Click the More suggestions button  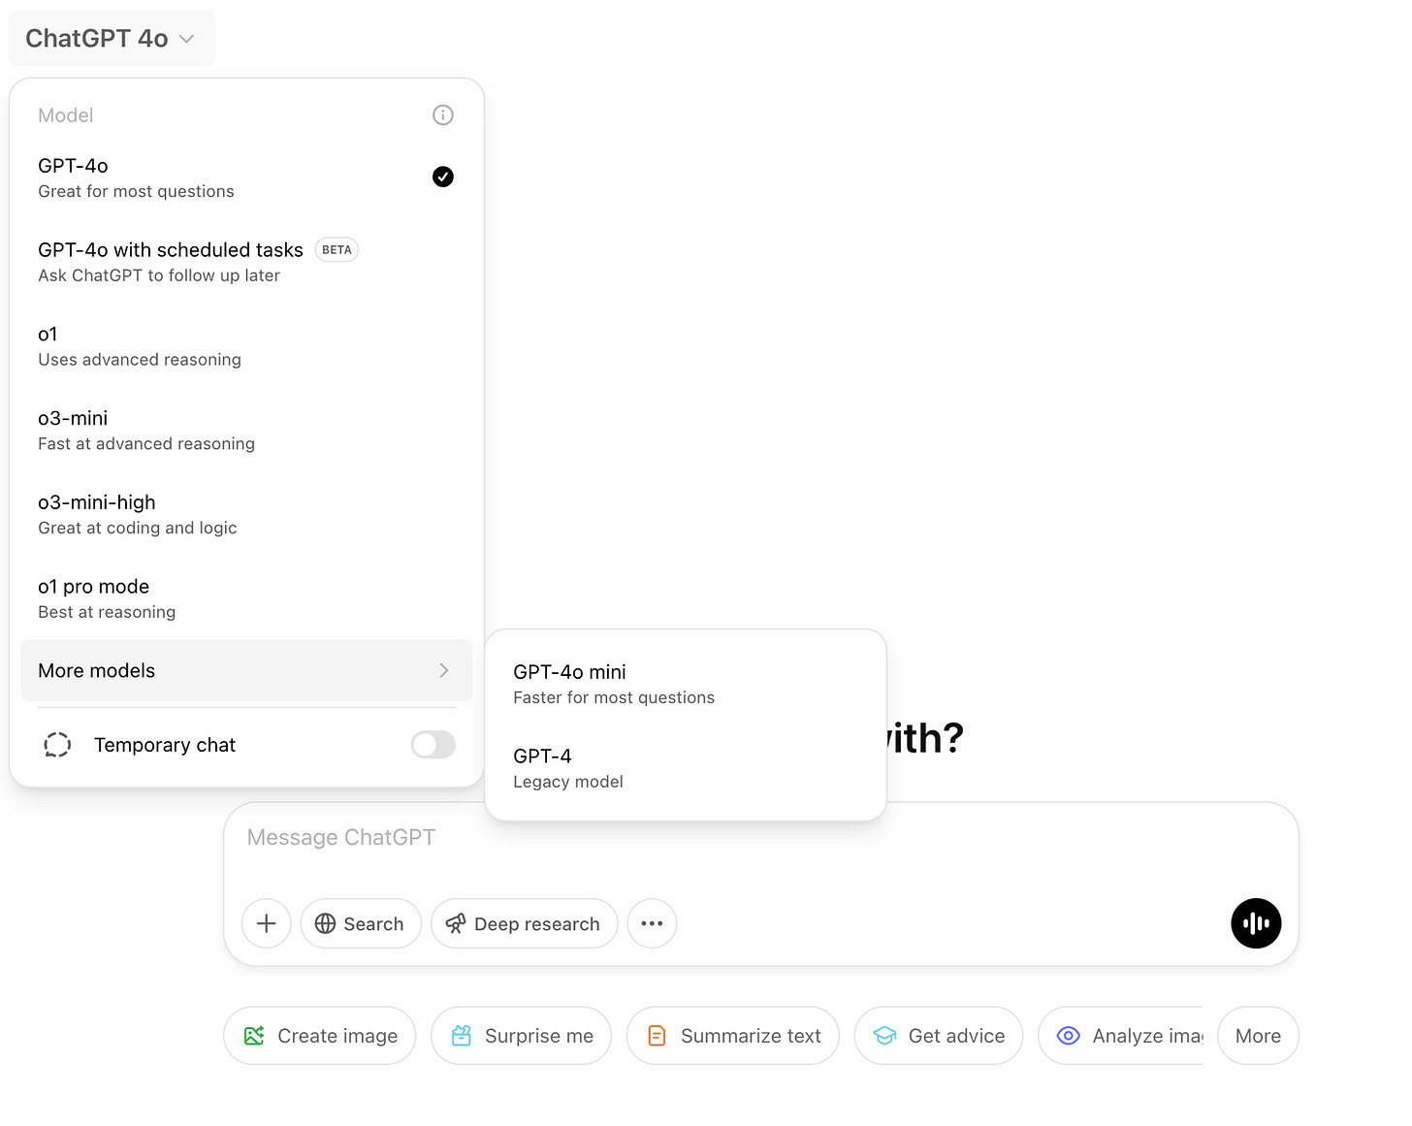click(x=1258, y=1036)
